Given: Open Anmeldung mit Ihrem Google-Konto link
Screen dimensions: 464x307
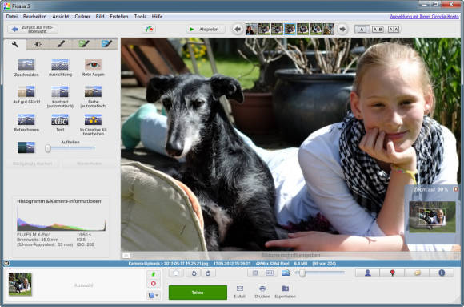Looking at the screenshot, I should [424, 17].
